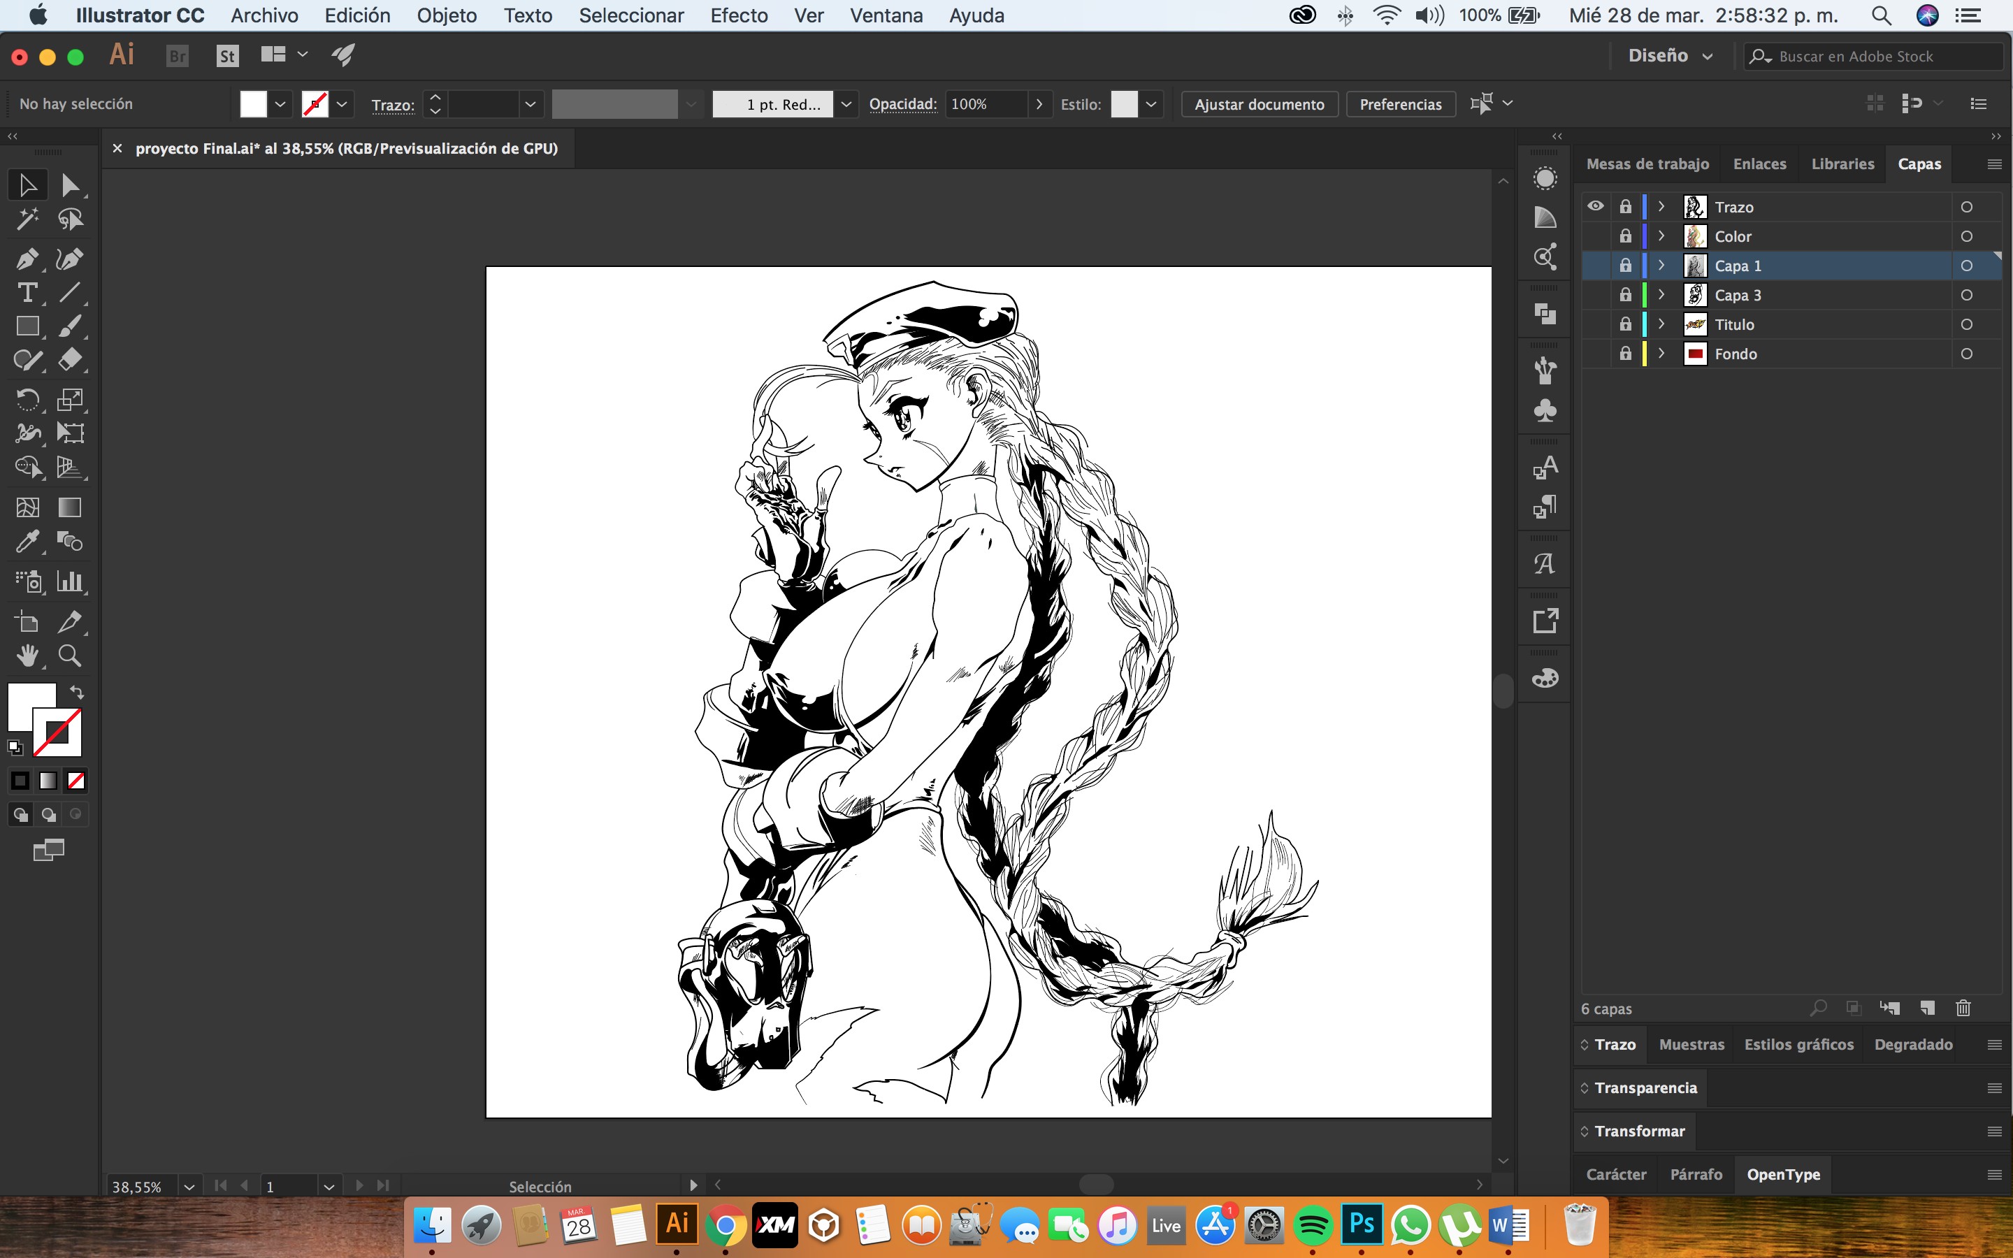This screenshot has width=2013, height=1258.
Task: Open the Diseño workspace dropdown
Action: (x=1671, y=56)
